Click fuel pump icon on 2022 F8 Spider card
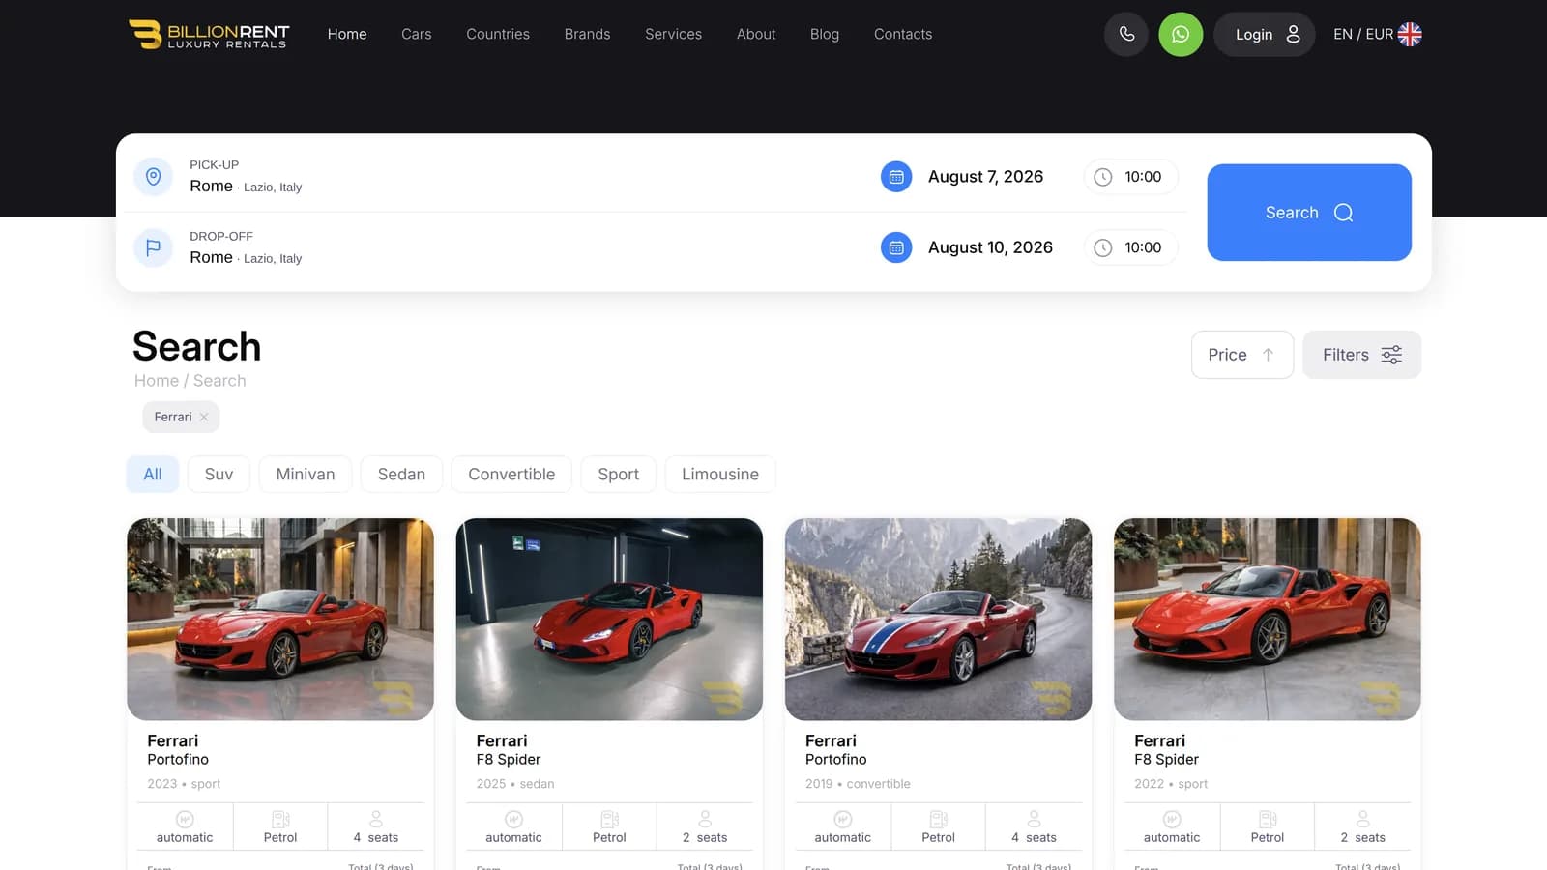The width and height of the screenshot is (1547, 870). 1268,819
